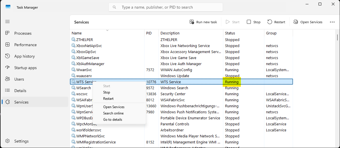Open the Performance page
This screenshot has width=340, height=148.
click(25, 45)
